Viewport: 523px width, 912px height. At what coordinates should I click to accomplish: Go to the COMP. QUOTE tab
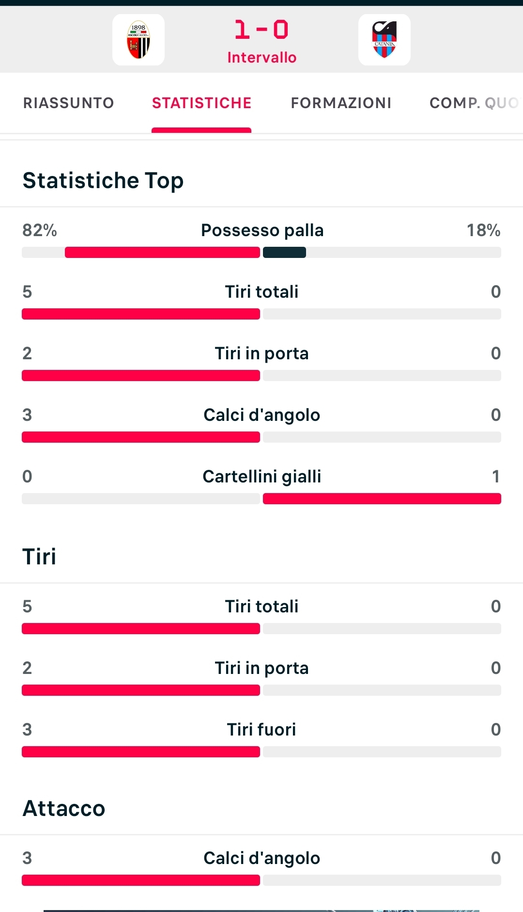[475, 103]
